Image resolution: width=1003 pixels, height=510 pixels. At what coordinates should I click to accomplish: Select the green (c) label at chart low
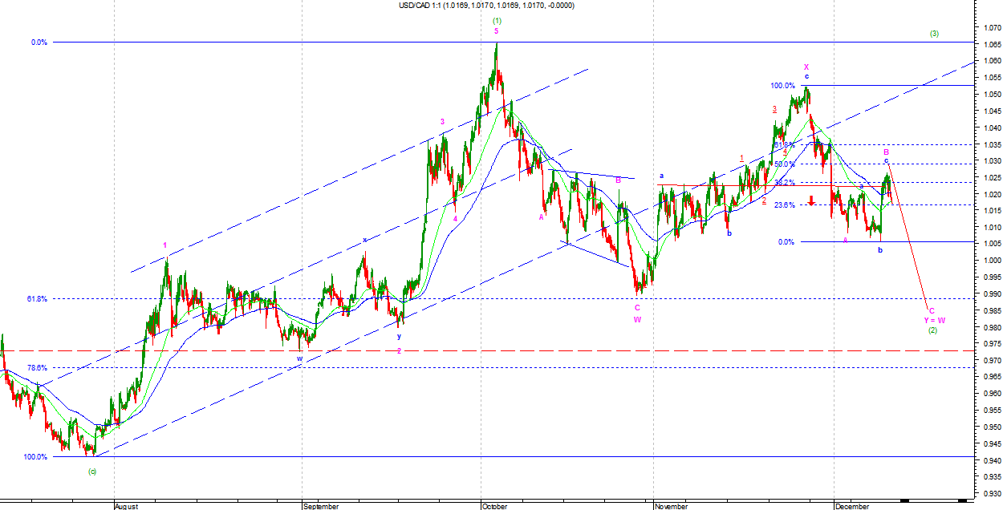coord(92,471)
